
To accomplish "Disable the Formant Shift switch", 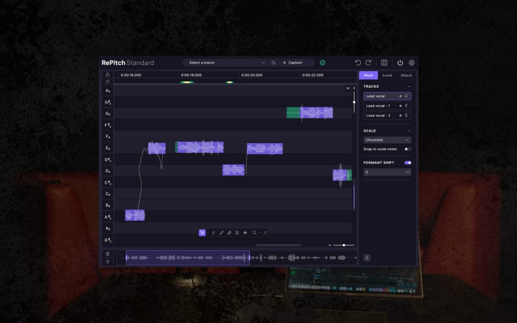I will pyautogui.click(x=407, y=163).
